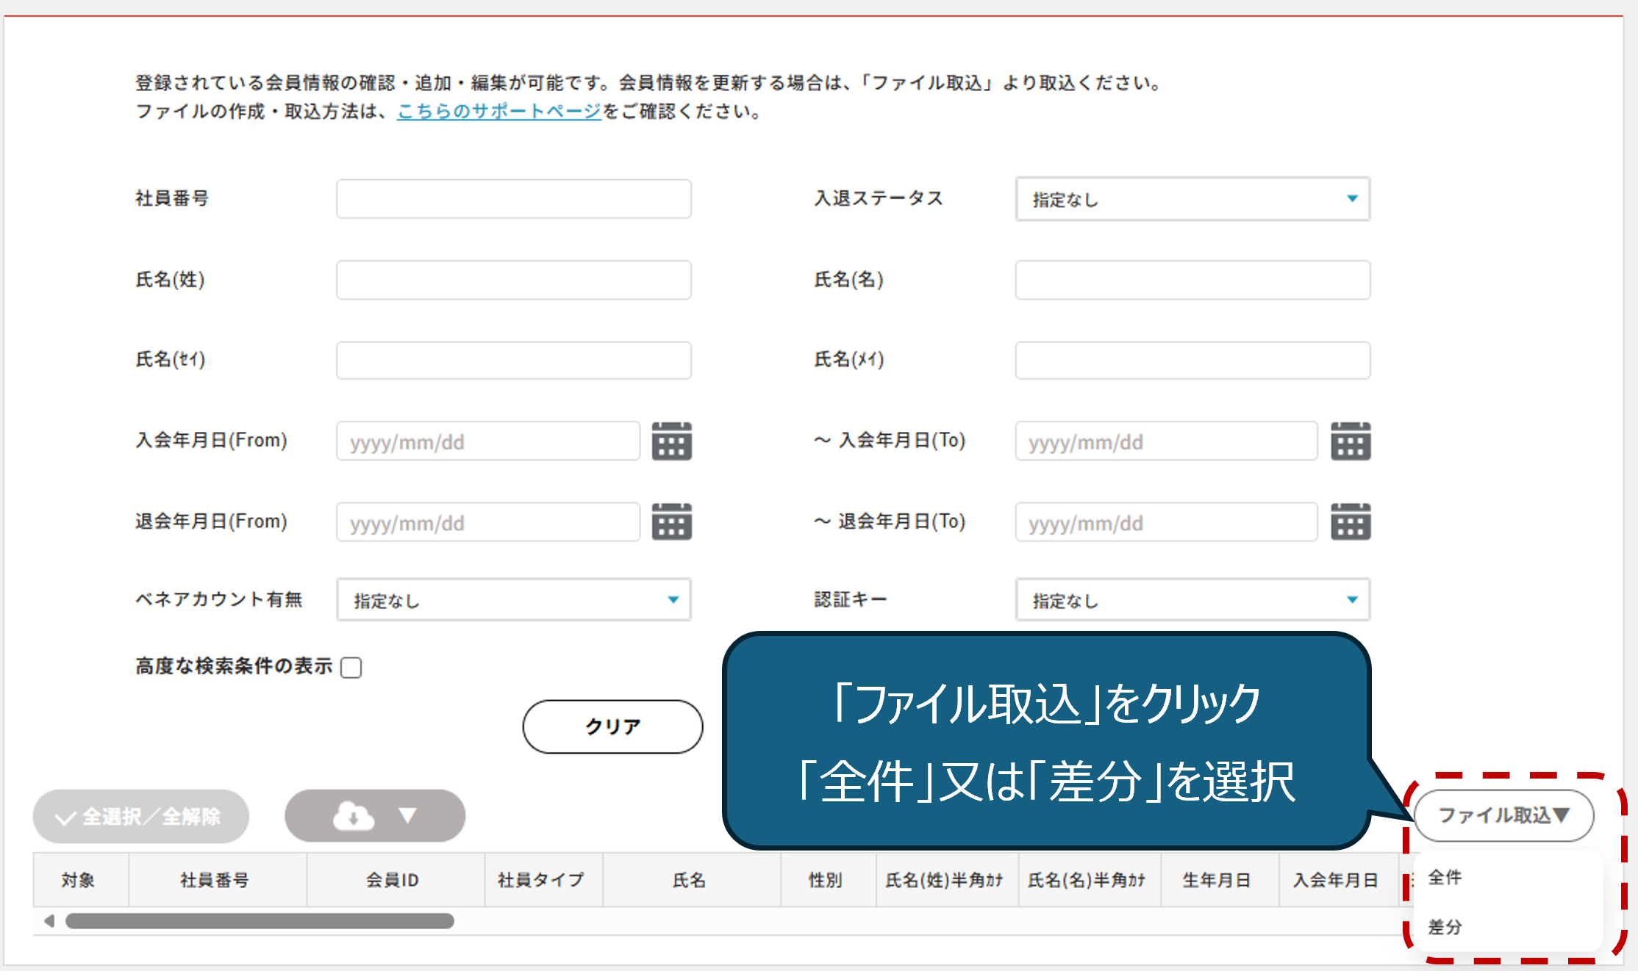Open the ファイル取込 dropdown button
The height and width of the screenshot is (971, 1638).
point(1503,815)
